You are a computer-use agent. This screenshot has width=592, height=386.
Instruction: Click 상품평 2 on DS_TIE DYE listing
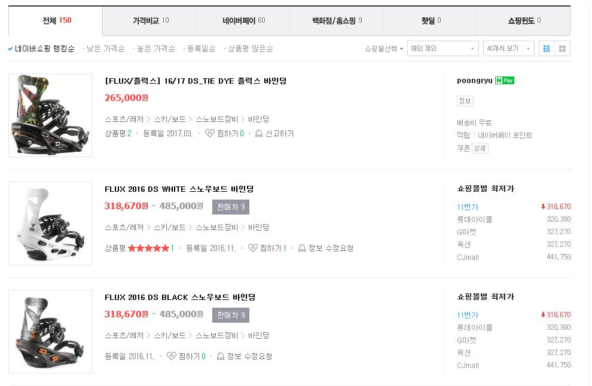click(x=118, y=133)
